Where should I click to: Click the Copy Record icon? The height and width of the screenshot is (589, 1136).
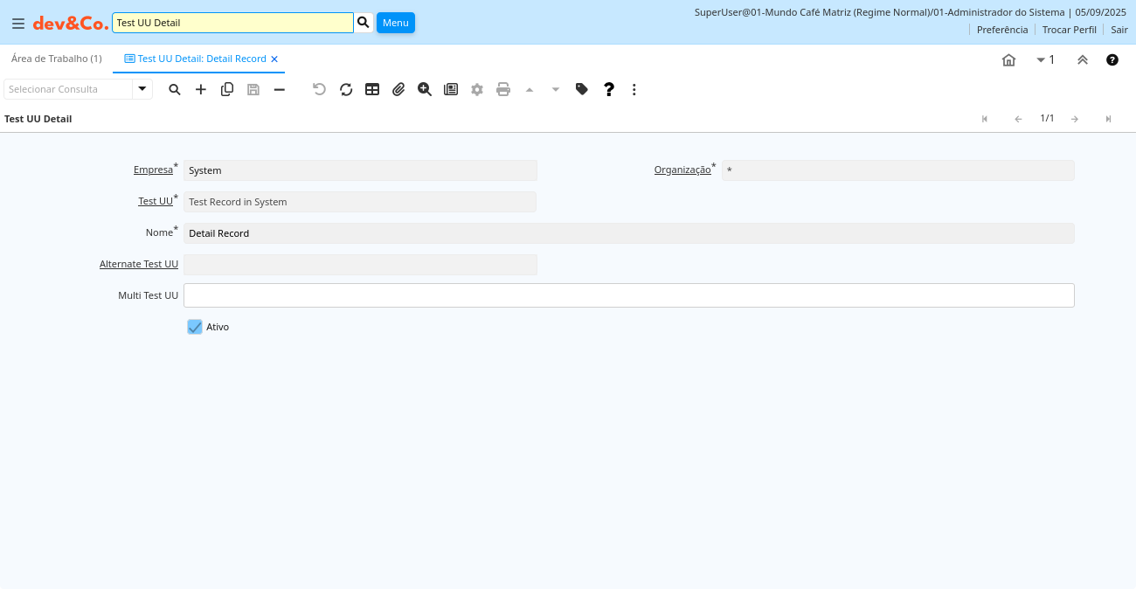tap(227, 89)
